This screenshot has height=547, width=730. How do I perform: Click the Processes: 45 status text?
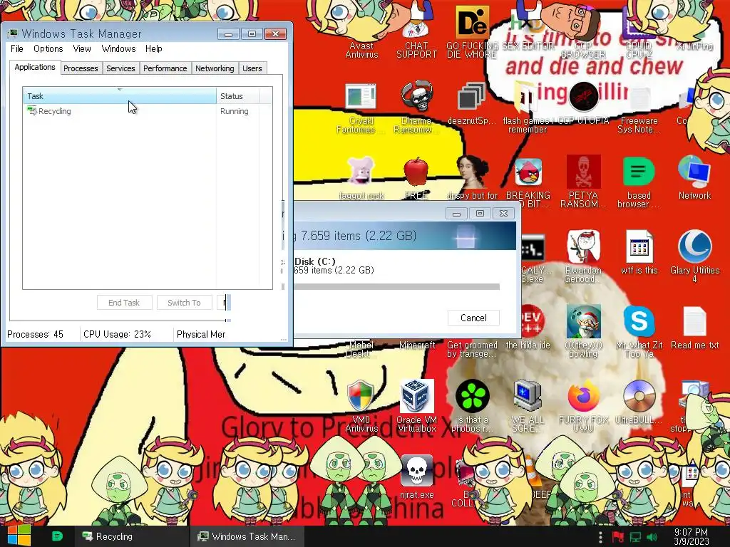coord(36,334)
